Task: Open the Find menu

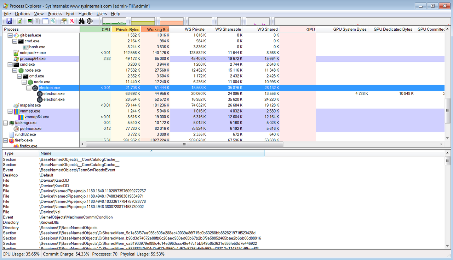Action: pyautogui.click(x=70, y=14)
